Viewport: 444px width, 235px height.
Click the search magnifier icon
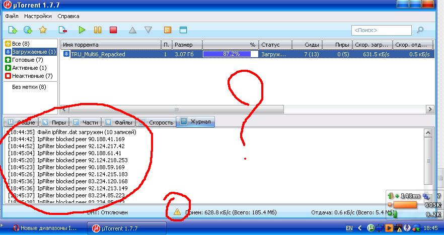tap(420, 31)
